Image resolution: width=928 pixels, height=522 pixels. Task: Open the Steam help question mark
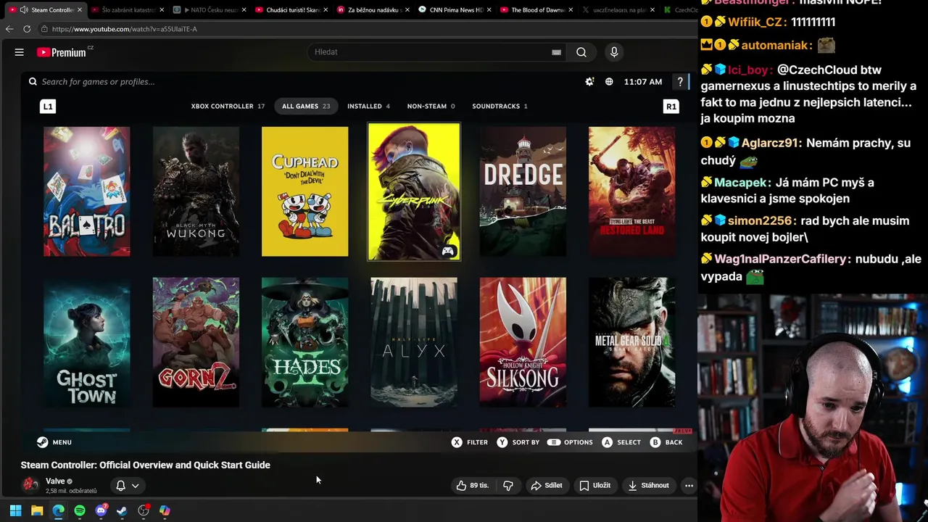pos(680,82)
